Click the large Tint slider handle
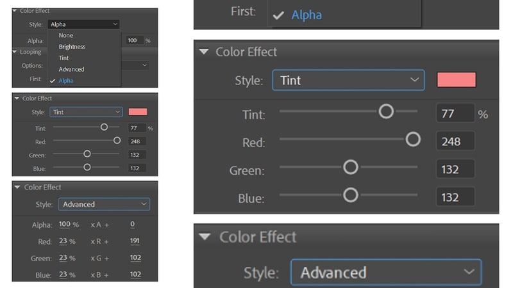The width and height of the screenshot is (513, 288). pyautogui.click(x=386, y=111)
